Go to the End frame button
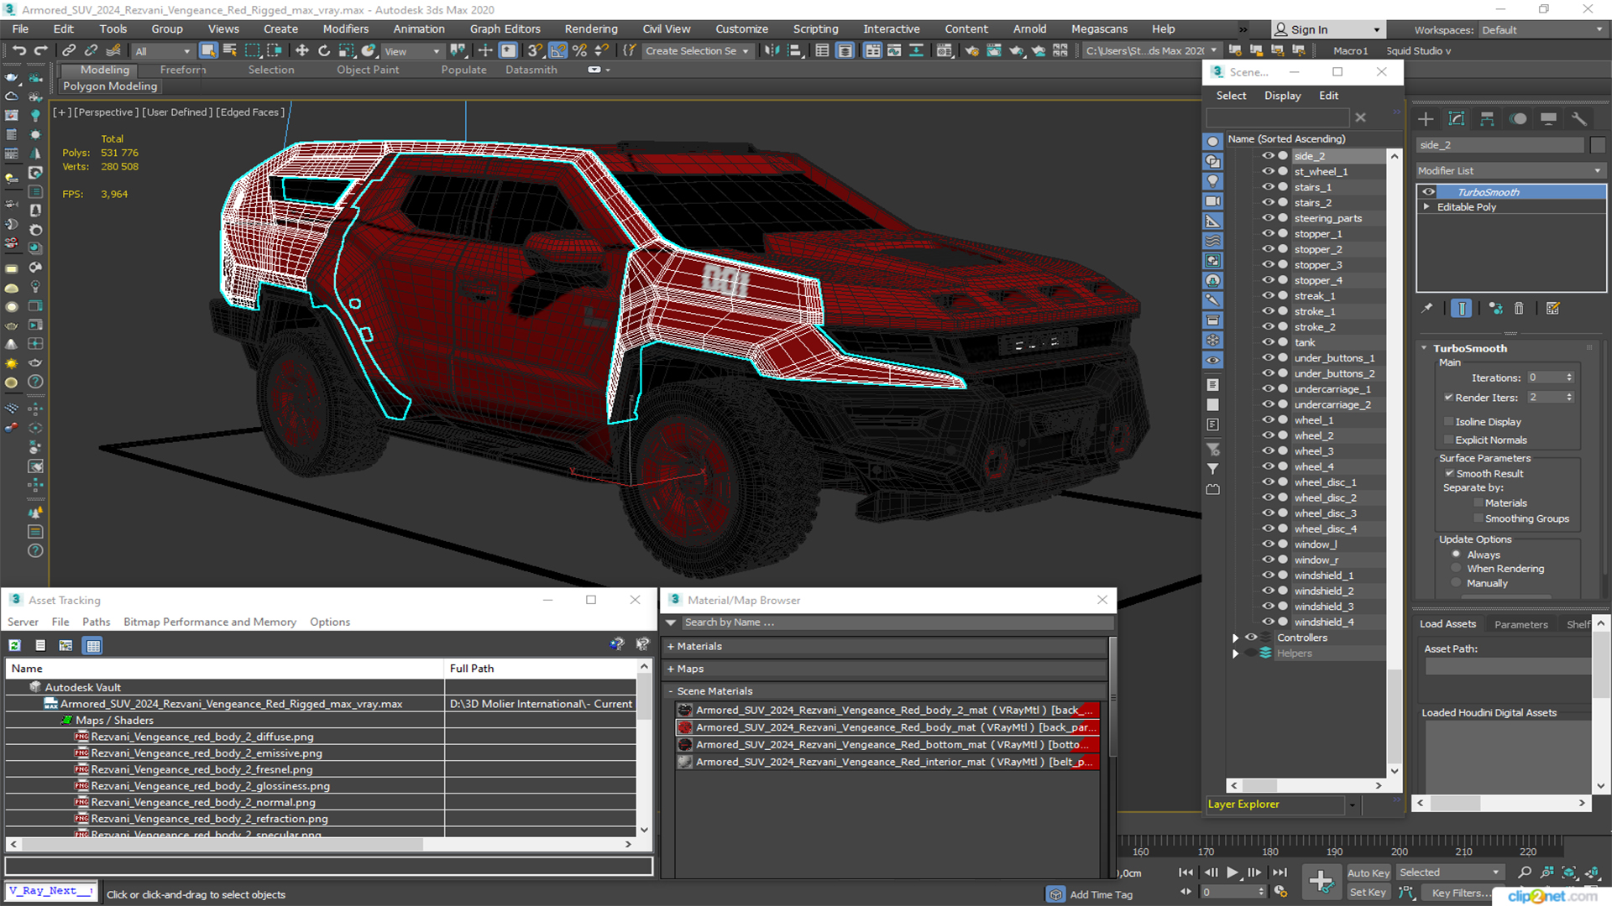Image resolution: width=1612 pixels, height=906 pixels. 1280,872
